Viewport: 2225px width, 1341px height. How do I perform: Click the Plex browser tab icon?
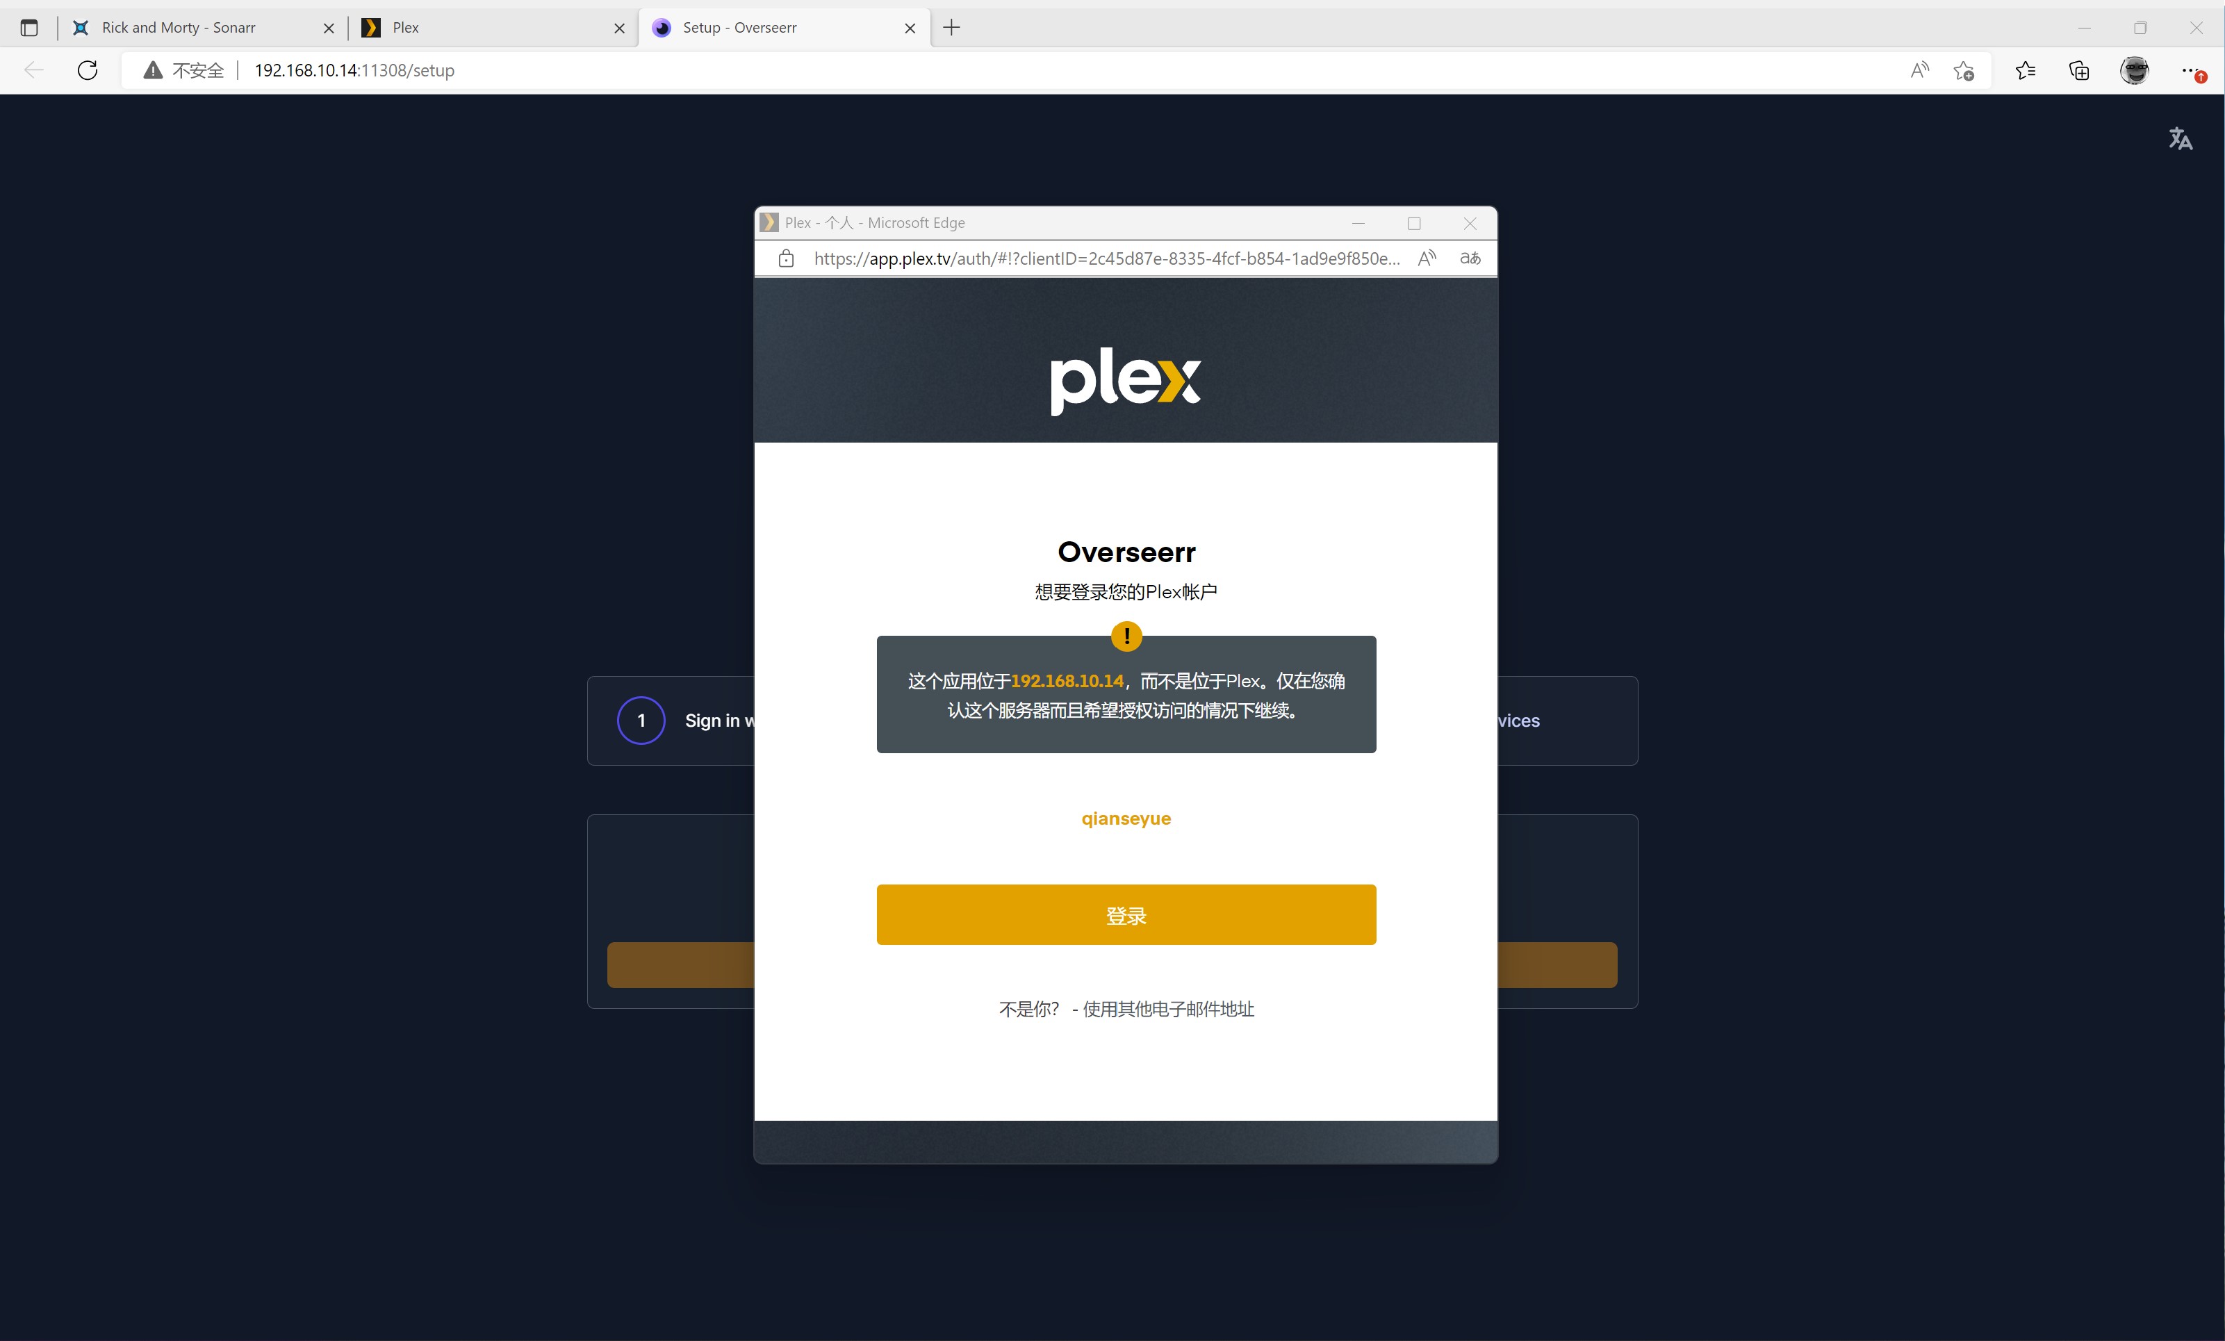coord(369,26)
